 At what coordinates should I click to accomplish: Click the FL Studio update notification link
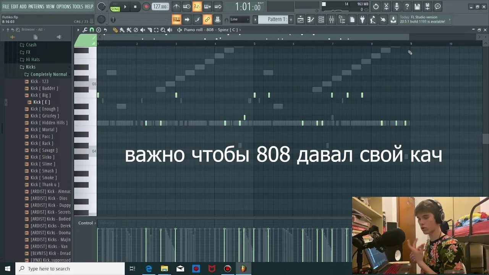point(424,21)
